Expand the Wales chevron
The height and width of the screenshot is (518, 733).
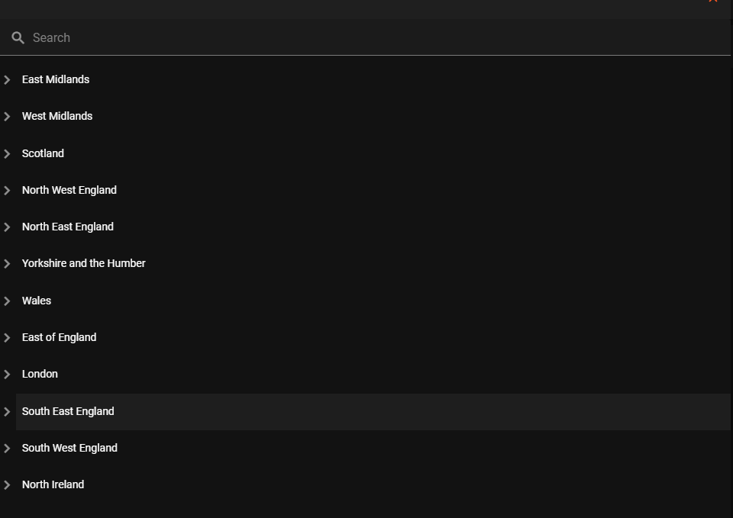pos(7,301)
